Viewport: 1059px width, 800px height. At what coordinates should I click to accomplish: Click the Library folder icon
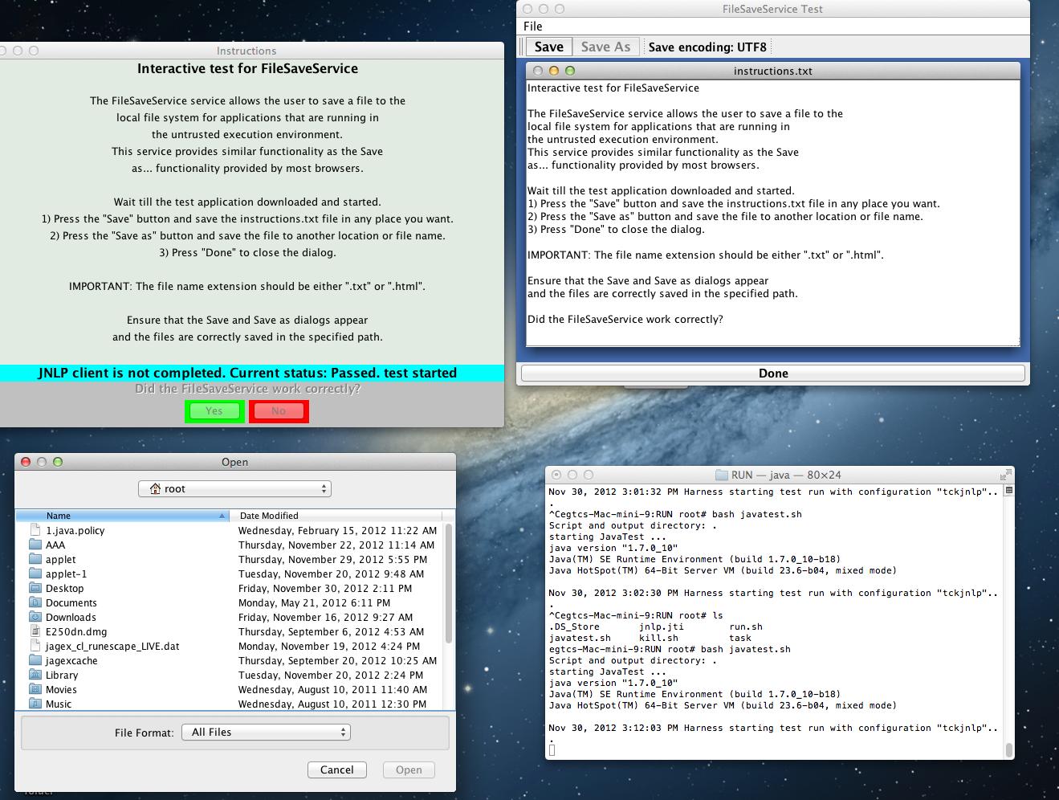(x=35, y=675)
